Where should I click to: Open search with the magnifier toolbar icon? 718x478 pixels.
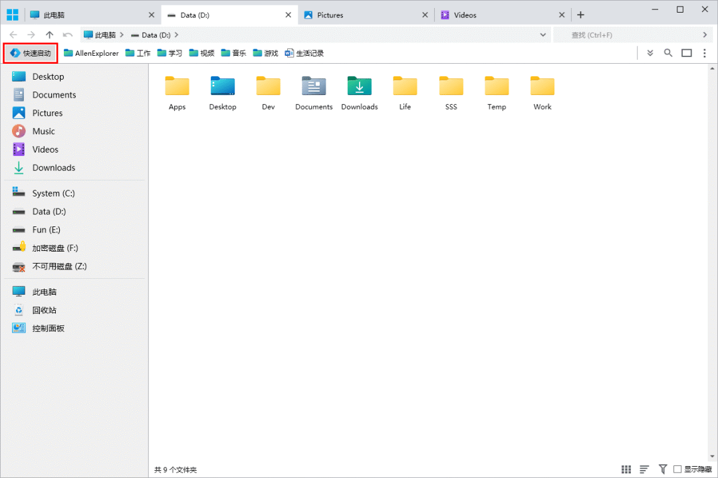click(x=668, y=52)
